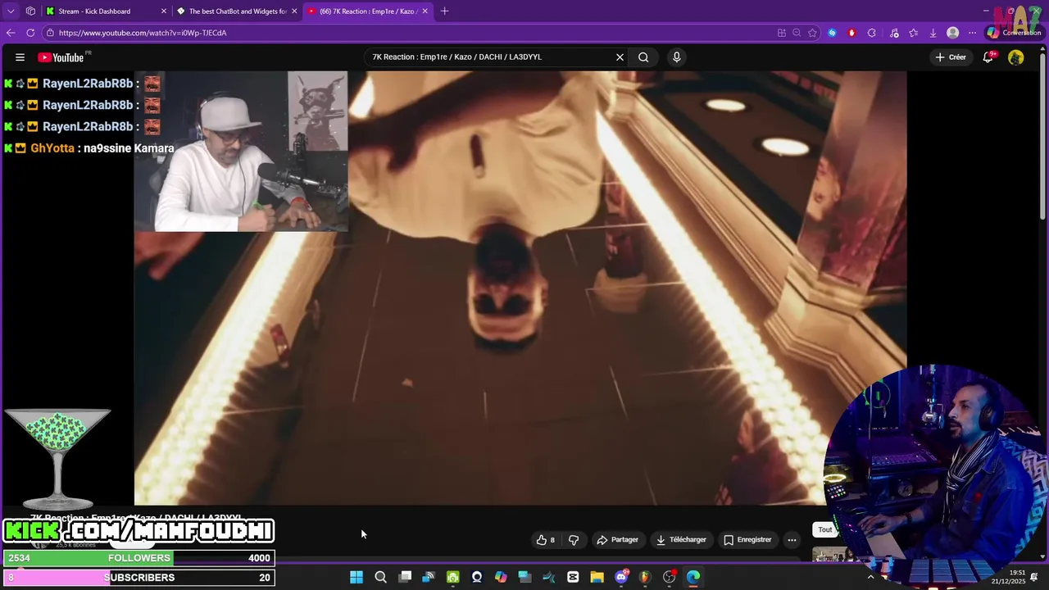Show hidden system tray icons chevron
Viewport: 1049px width, 590px height.
pos(870,577)
